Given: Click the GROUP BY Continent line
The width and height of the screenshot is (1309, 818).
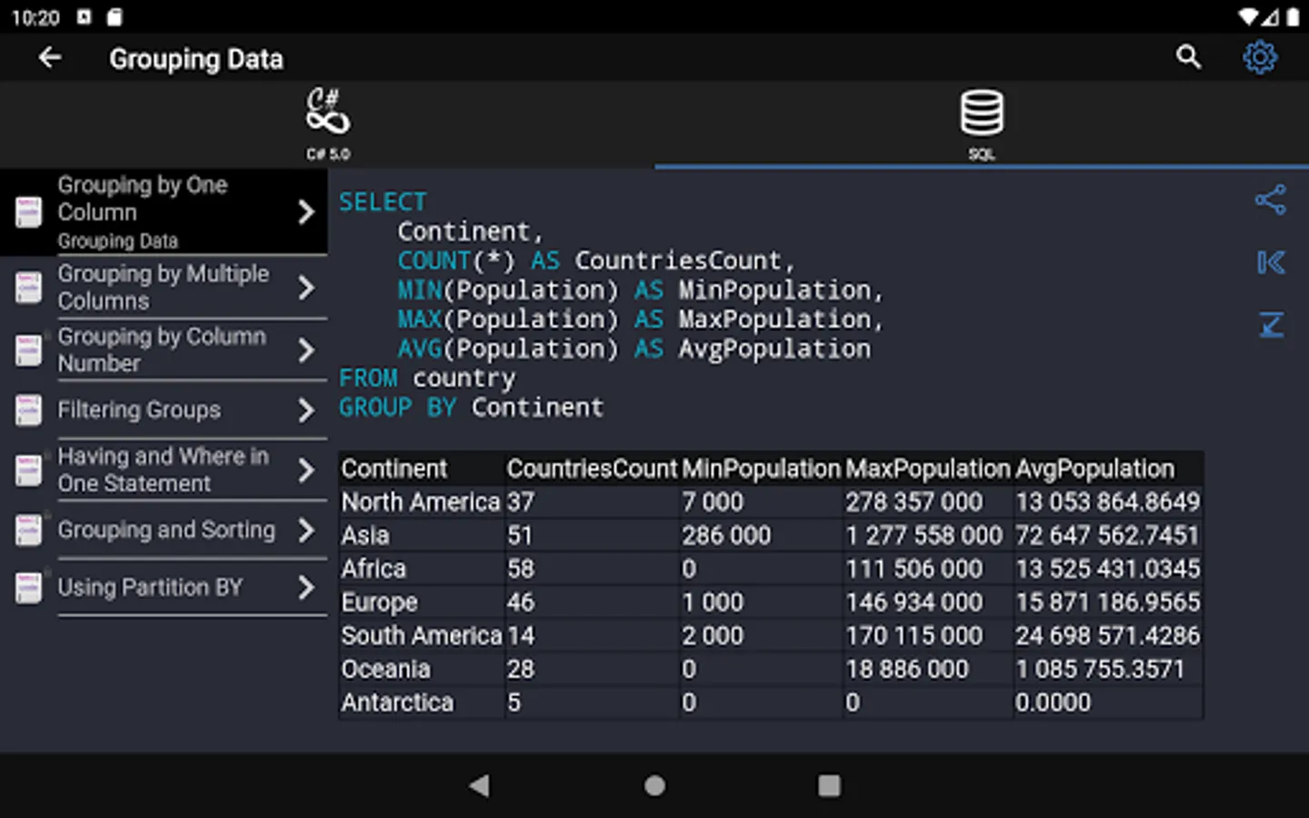Looking at the screenshot, I should [471, 407].
